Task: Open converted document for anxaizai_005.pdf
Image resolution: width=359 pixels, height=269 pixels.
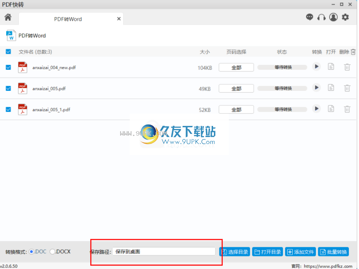Action: tap(331, 88)
